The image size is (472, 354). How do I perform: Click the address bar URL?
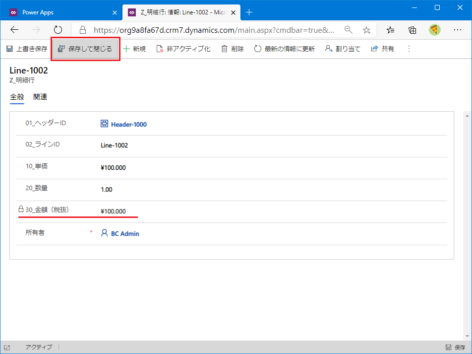tap(214, 30)
